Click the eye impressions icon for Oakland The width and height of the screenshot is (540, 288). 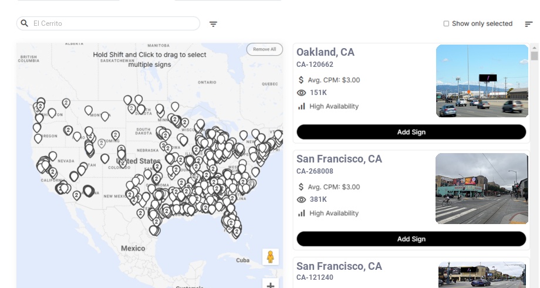pos(302,93)
